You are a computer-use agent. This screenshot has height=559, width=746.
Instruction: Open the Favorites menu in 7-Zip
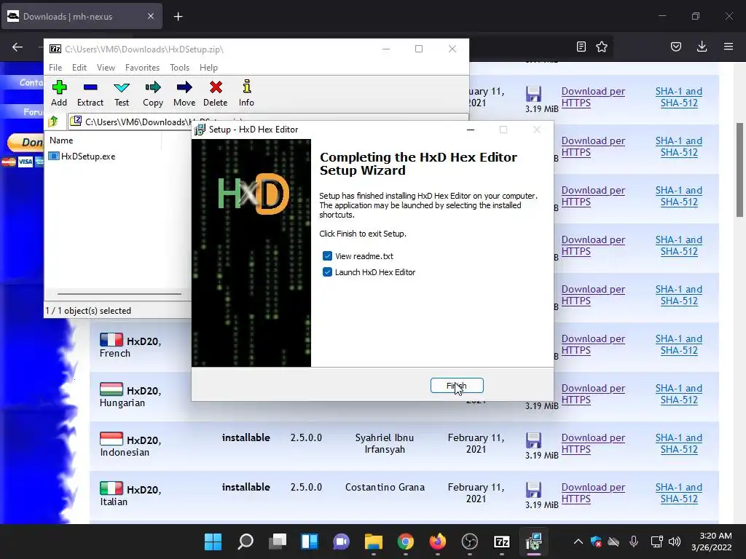coord(142,68)
